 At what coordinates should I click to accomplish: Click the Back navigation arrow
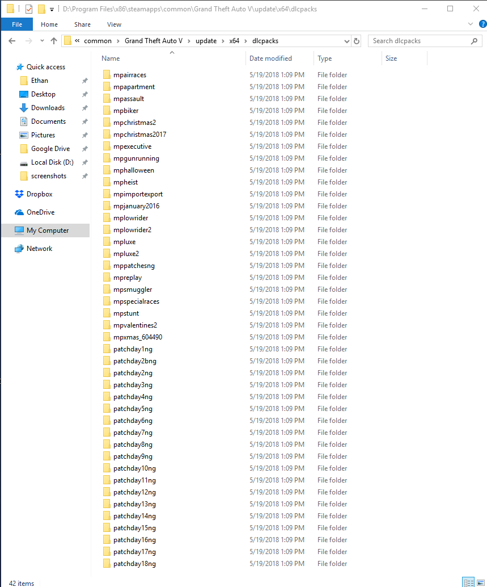click(x=12, y=41)
